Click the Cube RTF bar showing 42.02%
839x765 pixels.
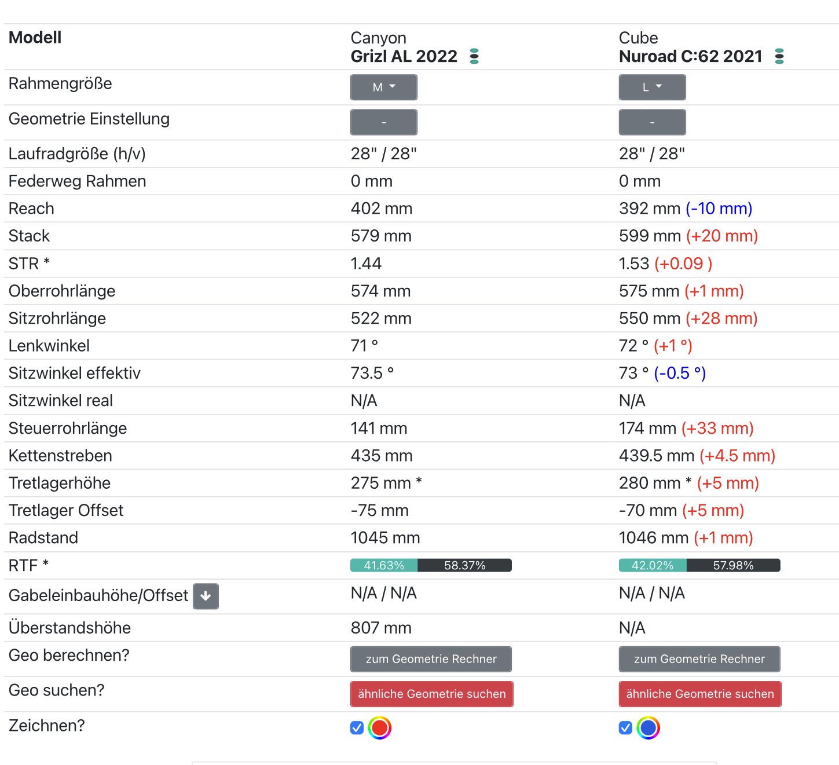[x=653, y=565]
